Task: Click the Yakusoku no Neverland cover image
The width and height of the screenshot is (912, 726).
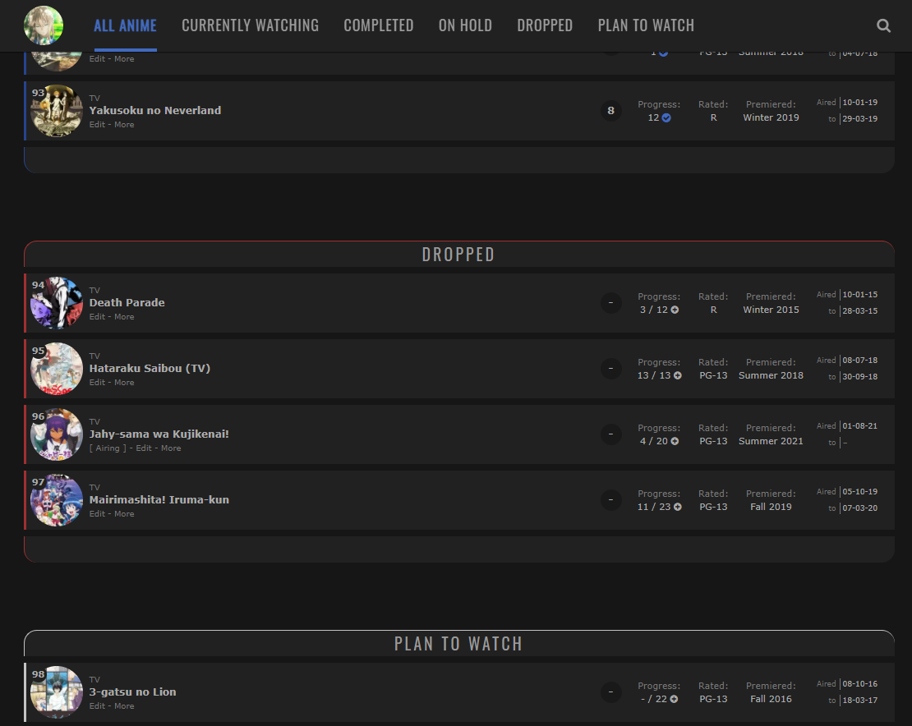Action: coord(57,111)
